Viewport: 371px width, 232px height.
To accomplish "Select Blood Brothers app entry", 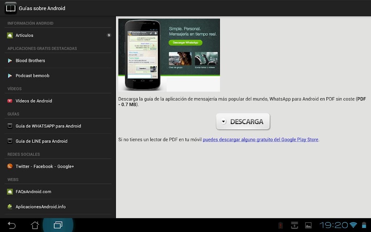I will coord(58,61).
